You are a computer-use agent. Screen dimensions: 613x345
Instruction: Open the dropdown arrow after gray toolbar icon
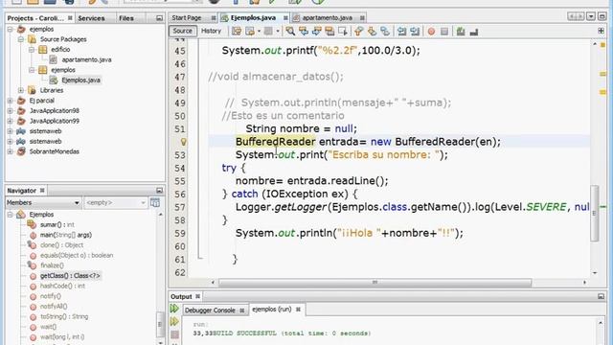[278, 32]
